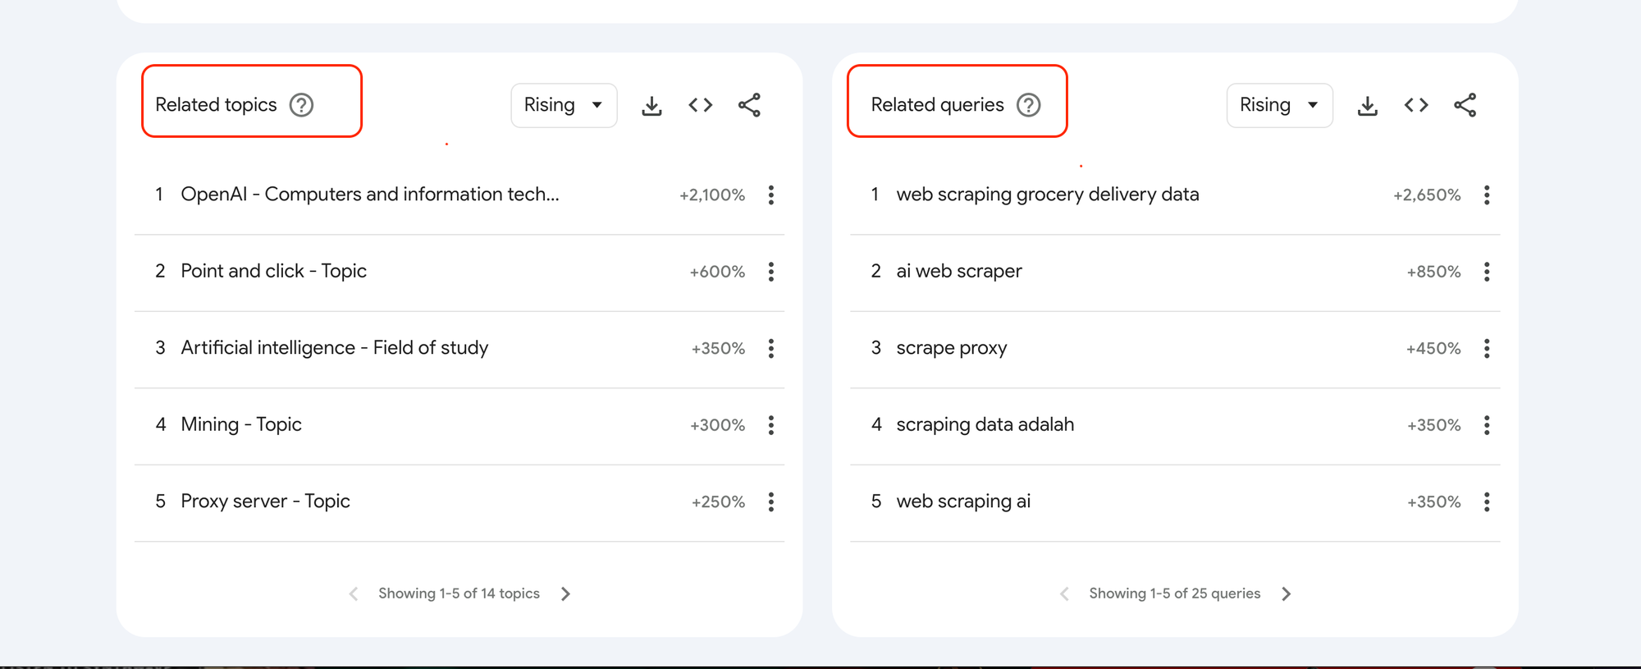Download Related queries data as CSV
Image resolution: width=1641 pixels, height=669 pixels.
point(1367,106)
